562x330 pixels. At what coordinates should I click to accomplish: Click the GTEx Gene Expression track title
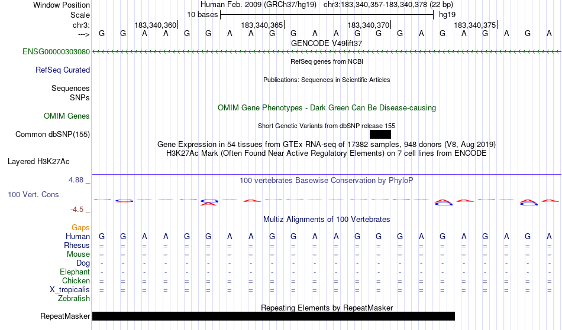click(x=327, y=145)
